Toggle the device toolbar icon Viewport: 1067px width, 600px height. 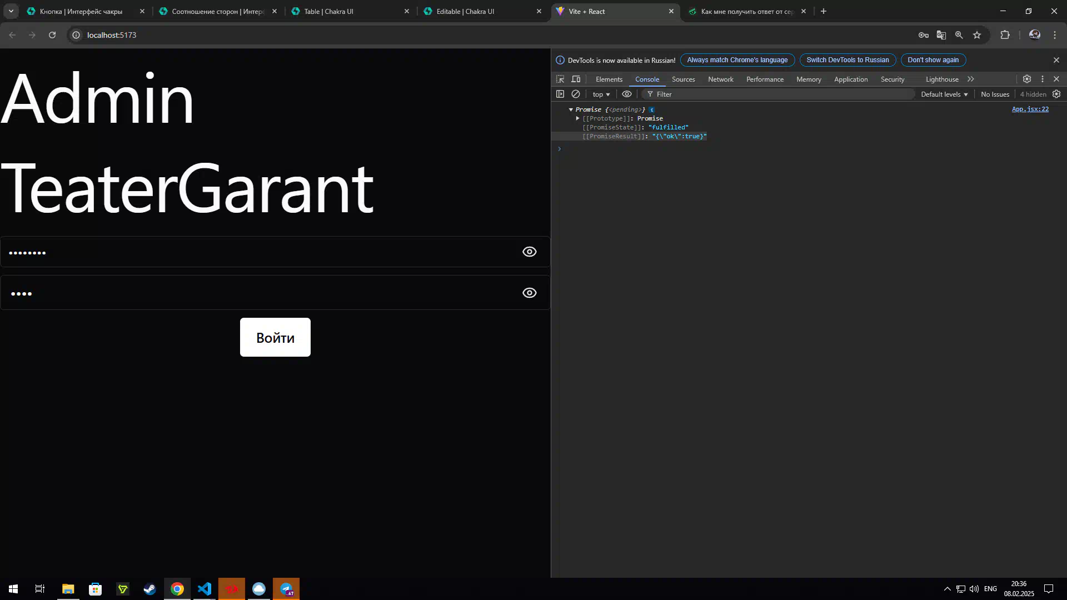coord(576,79)
